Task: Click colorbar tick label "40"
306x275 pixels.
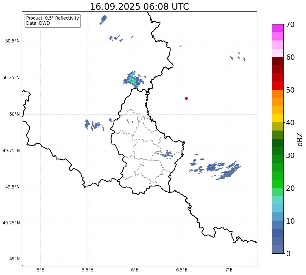Action: [x=290, y=123]
